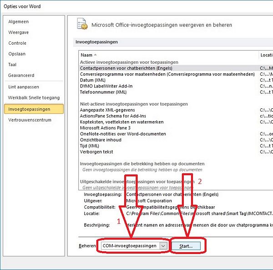Open Werkbalk Snelle toegang settings

[34, 98]
